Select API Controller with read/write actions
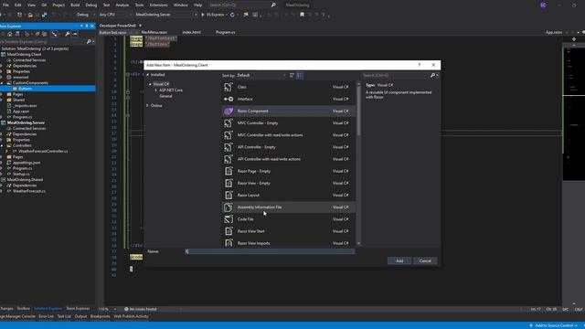This screenshot has width=585, height=329. pos(289,159)
